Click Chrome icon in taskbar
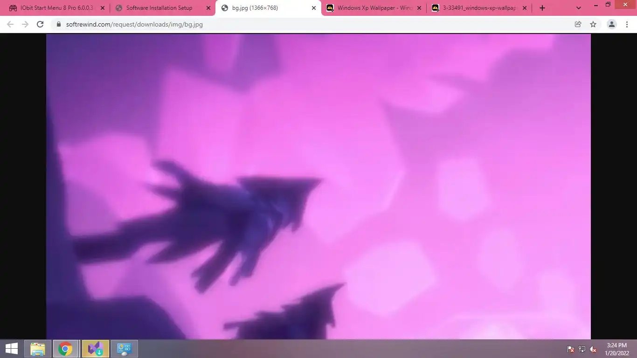 66,349
